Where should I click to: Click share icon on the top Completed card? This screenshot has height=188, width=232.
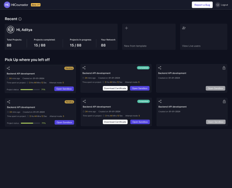click(84, 68)
